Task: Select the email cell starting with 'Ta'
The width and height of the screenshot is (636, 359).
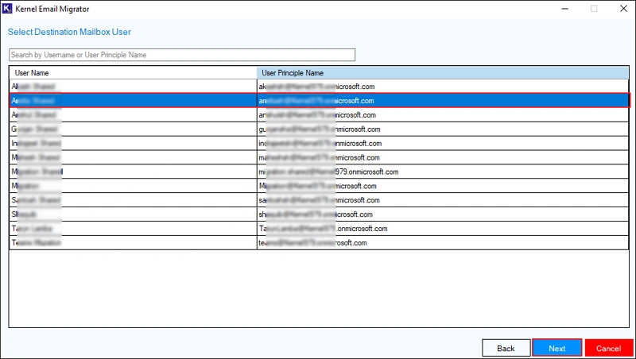Action: point(443,229)
